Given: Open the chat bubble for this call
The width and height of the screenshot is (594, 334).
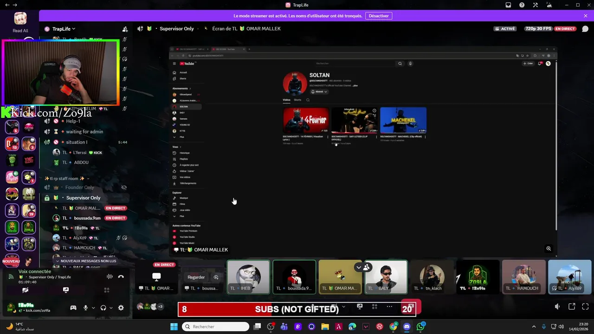Looking at the screenshot, I should pos(585,29).
